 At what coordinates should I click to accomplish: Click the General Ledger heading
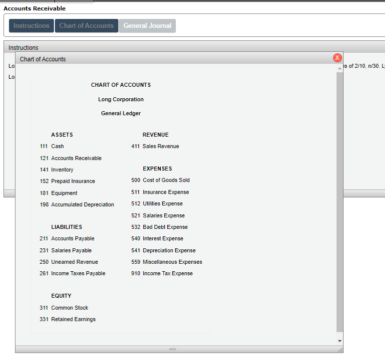pyautogui.click(x=121, y=114)
